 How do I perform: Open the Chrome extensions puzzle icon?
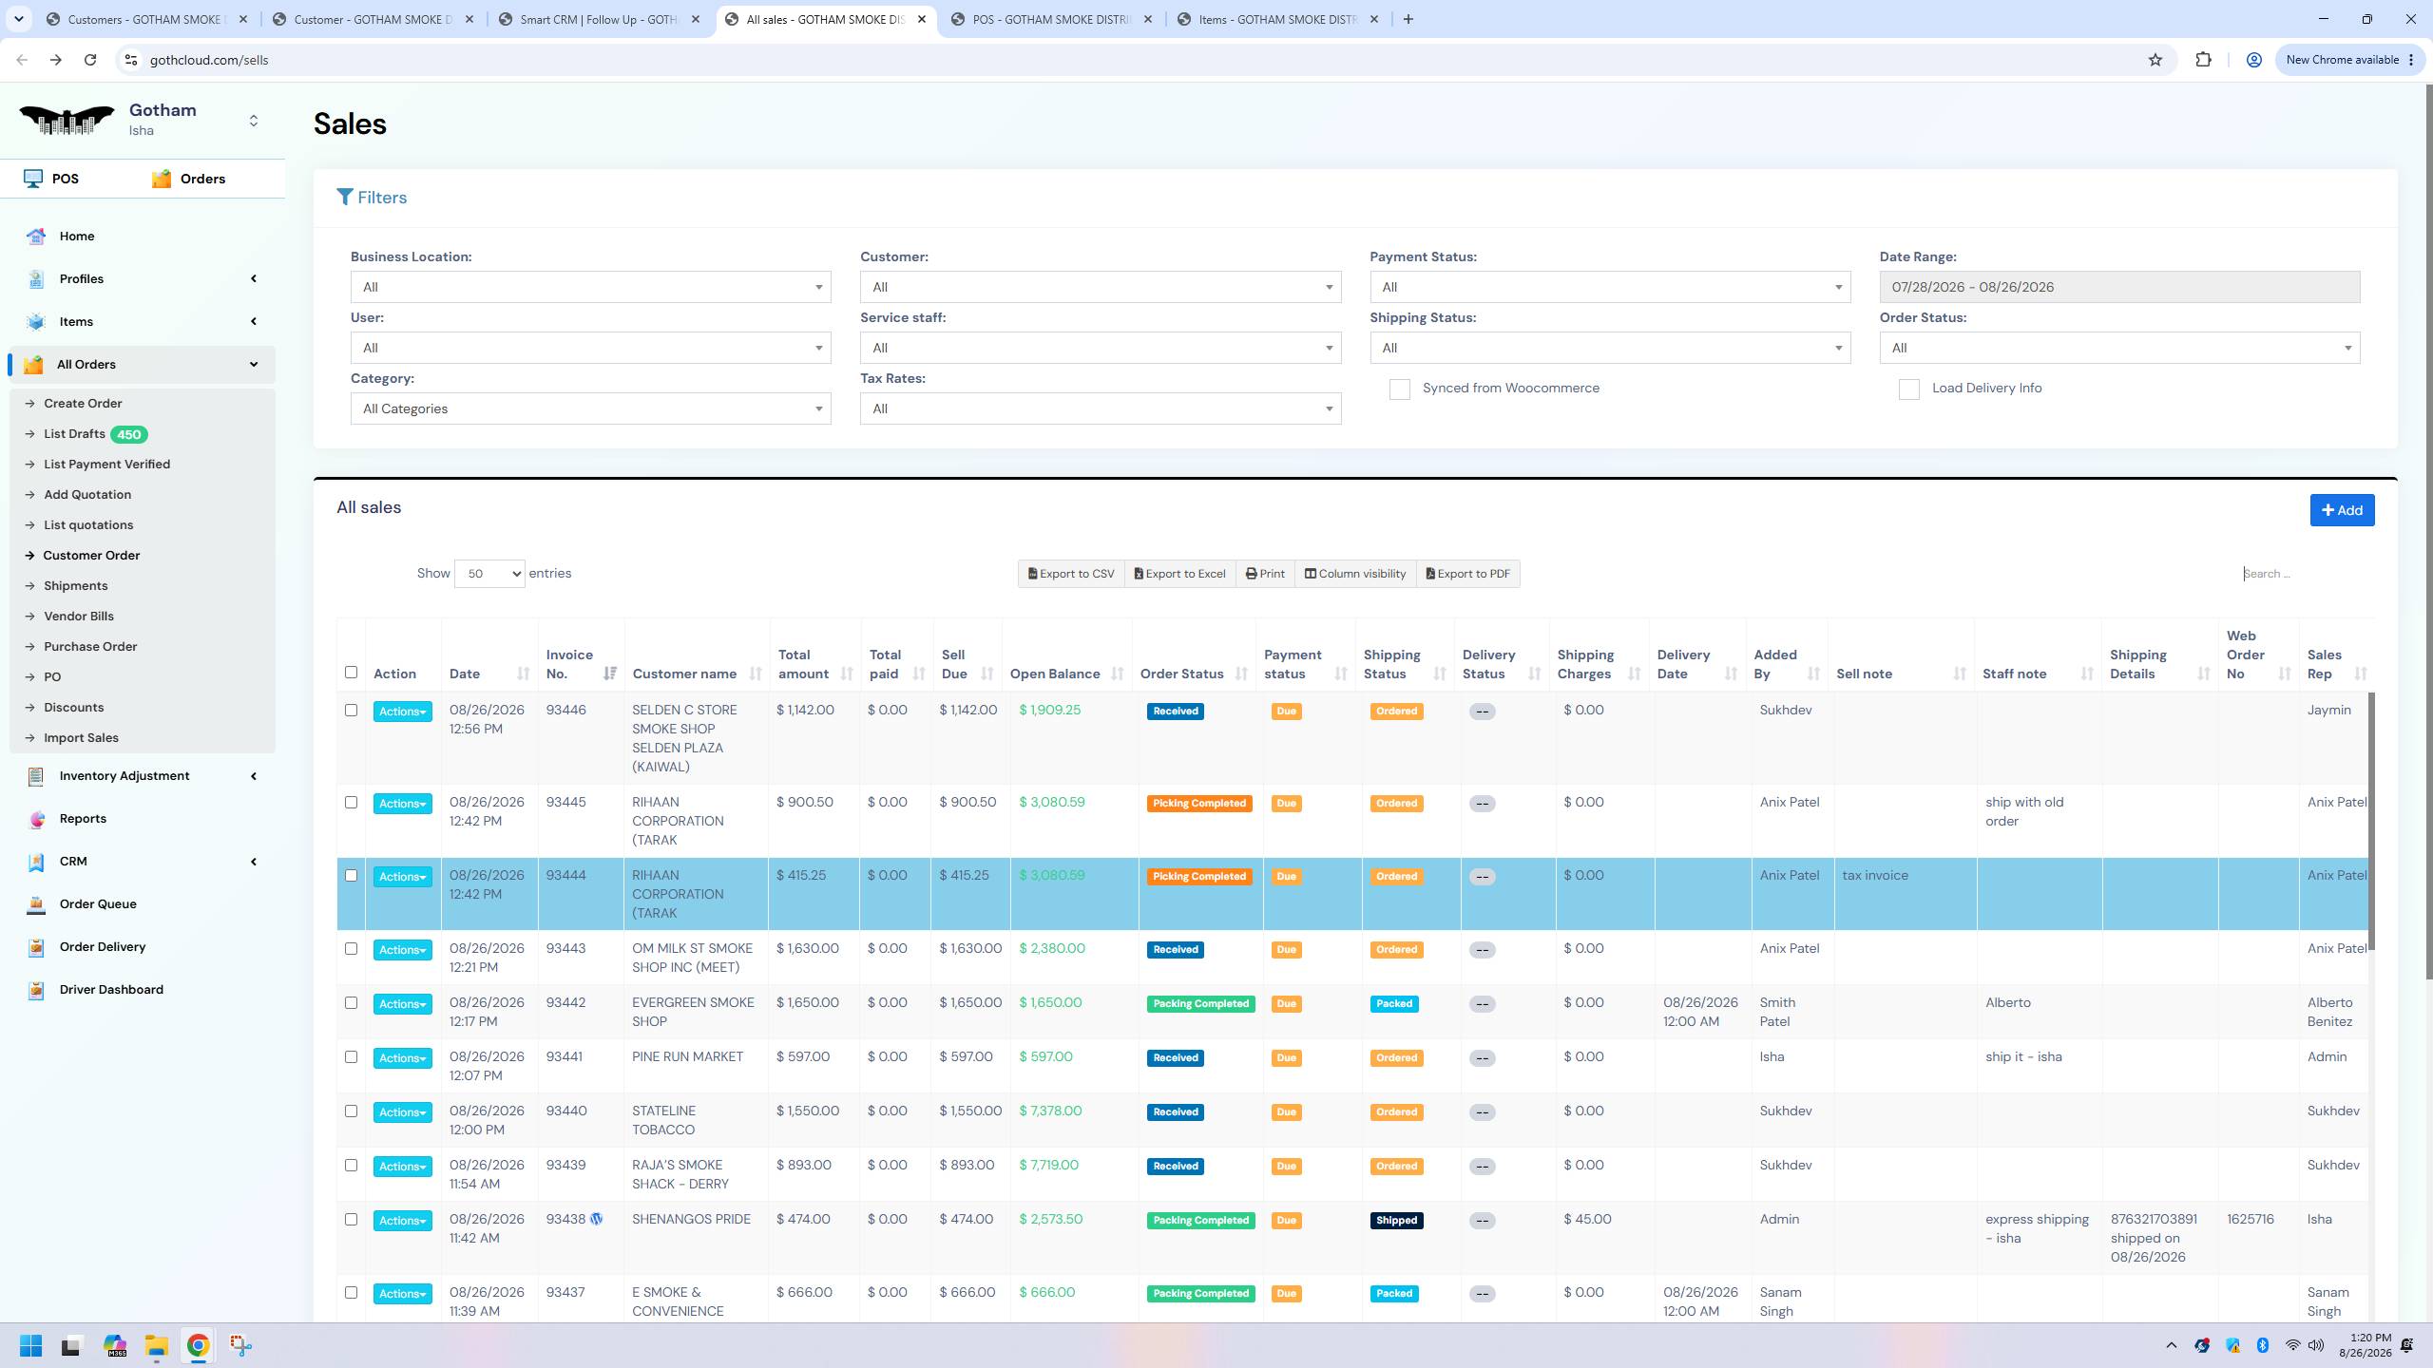[x=2203, y=60]
